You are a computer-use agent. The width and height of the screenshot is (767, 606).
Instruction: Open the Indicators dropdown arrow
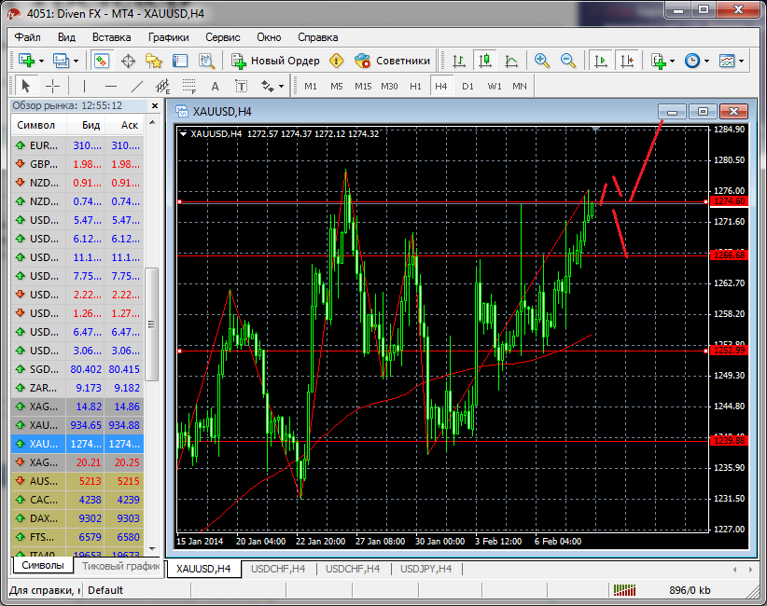click(673, 62)
